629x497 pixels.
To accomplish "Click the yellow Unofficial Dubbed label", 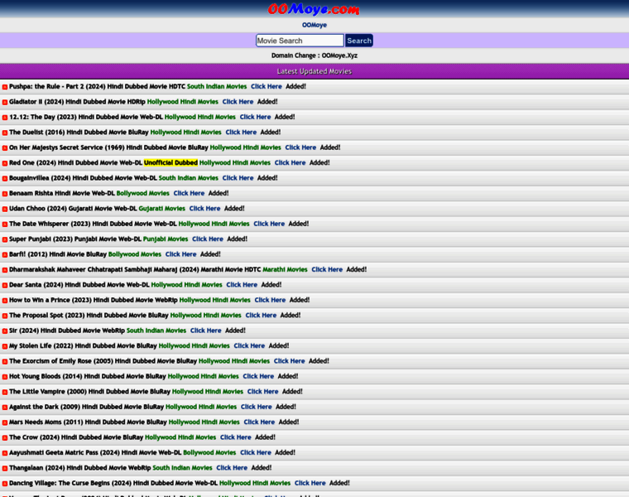I will tap(170, 162).
